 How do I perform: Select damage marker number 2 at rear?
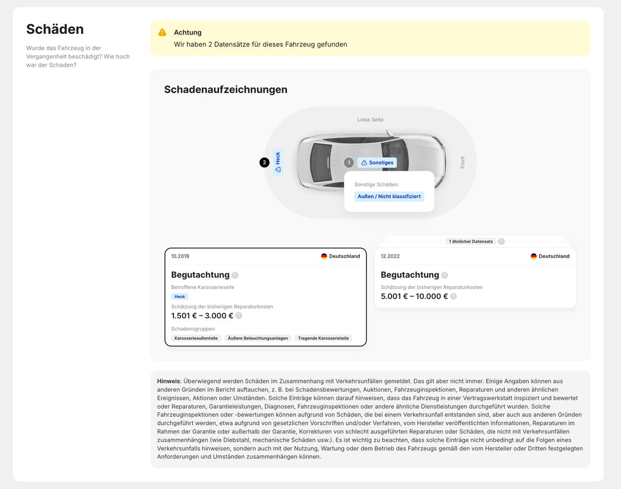(264, 163)
